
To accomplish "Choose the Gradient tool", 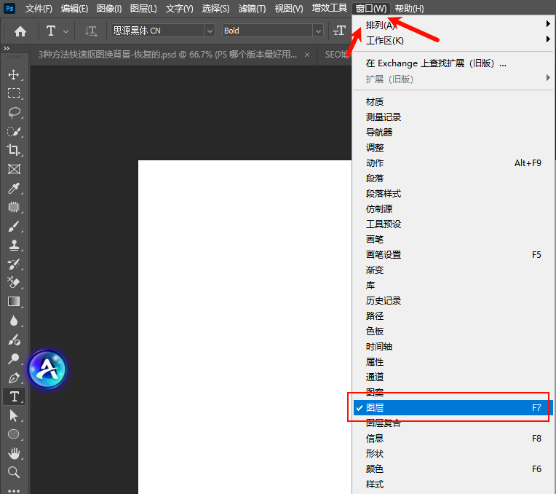I will click(14, 302).
